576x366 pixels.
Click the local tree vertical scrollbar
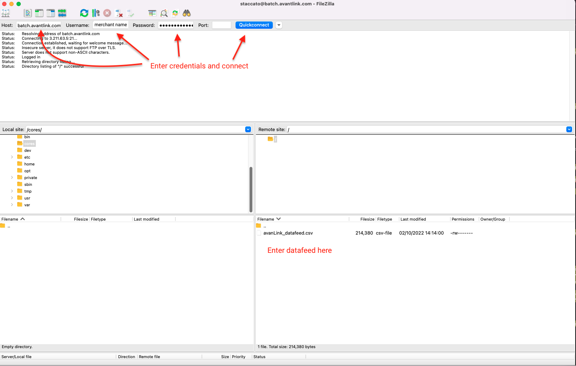[x=251, y=190]
